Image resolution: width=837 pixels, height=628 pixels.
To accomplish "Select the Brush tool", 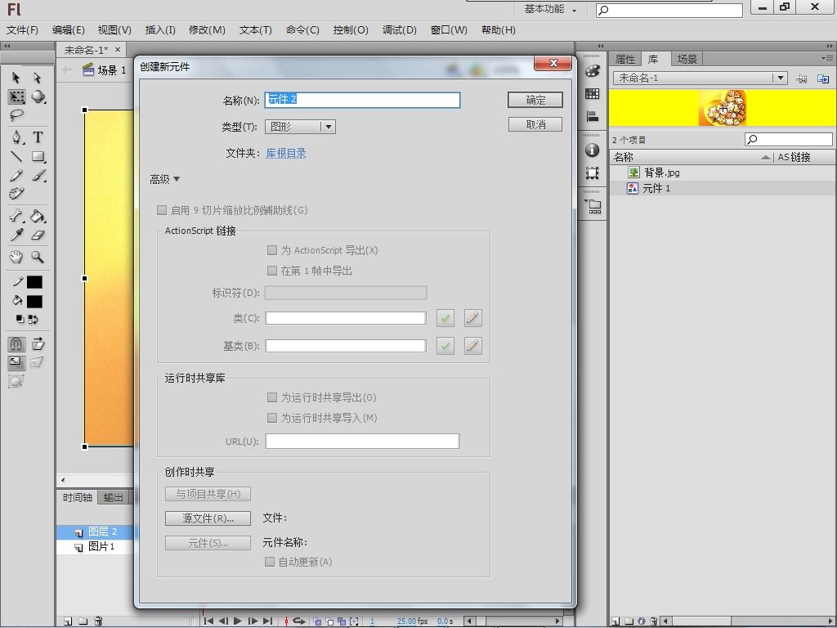I will pyautogui.click(x=38, y=175).
